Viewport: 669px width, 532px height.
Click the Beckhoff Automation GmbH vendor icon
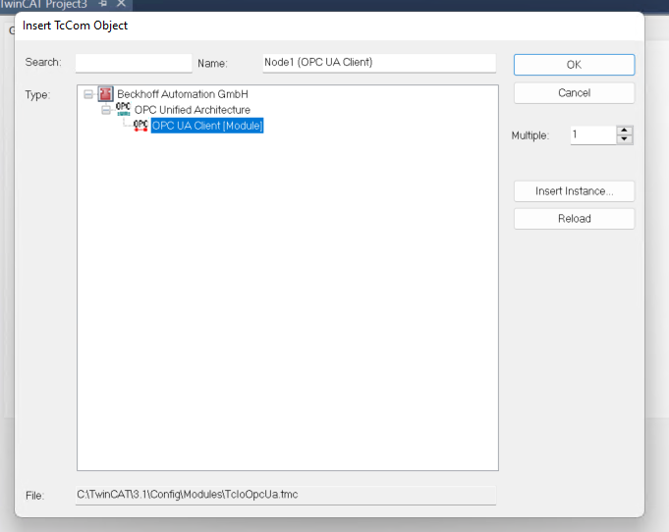105,94
